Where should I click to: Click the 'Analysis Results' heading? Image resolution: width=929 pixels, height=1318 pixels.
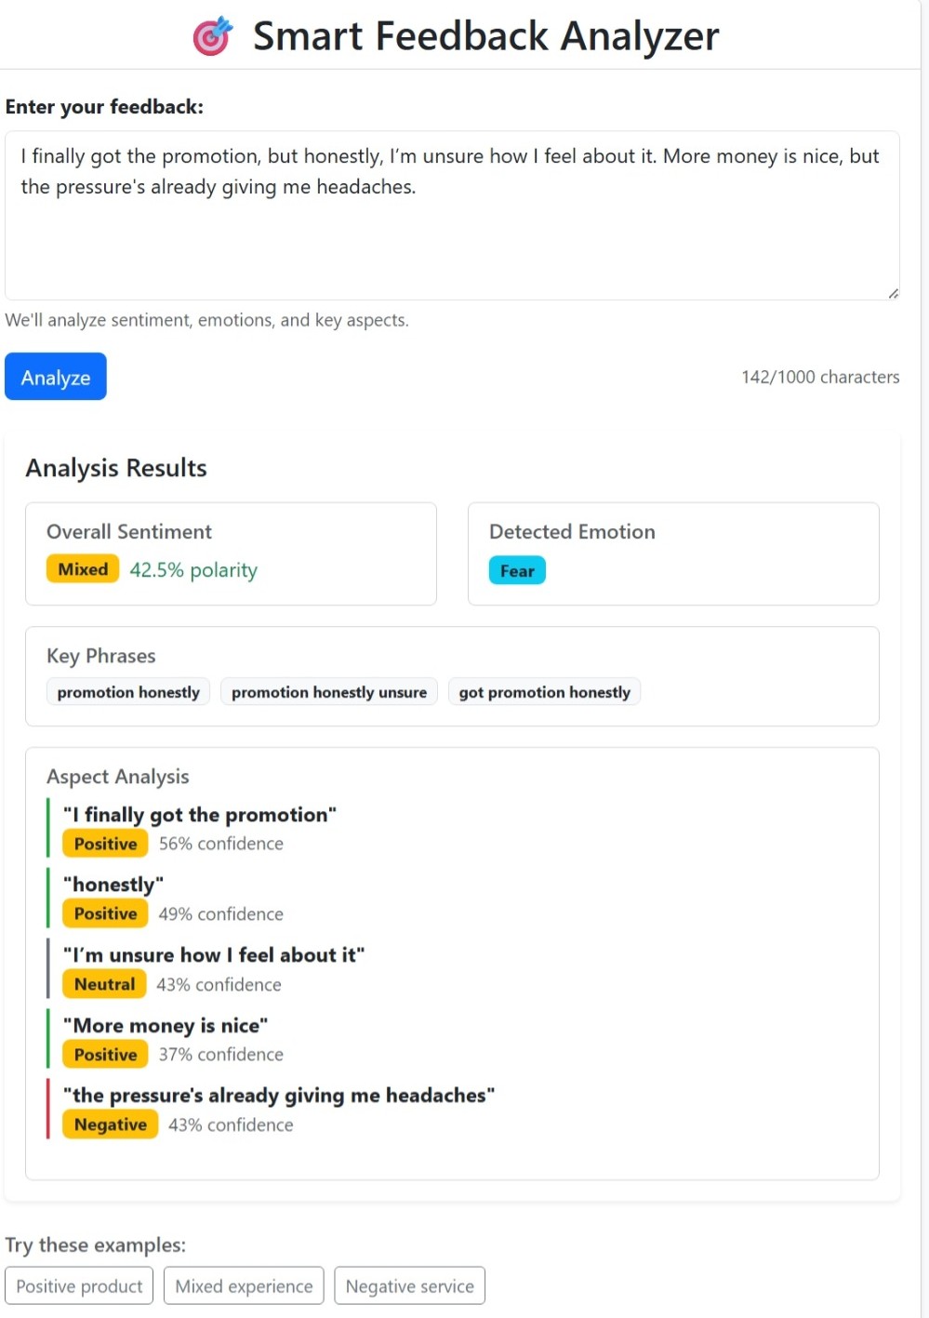click(x=115, y=469)
